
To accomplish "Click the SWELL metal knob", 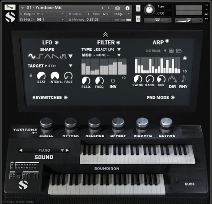I will point(47,123).
